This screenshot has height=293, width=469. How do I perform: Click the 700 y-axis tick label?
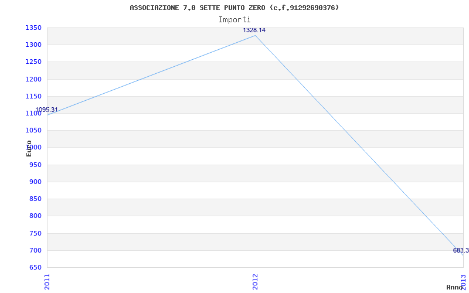pos(35,250)
